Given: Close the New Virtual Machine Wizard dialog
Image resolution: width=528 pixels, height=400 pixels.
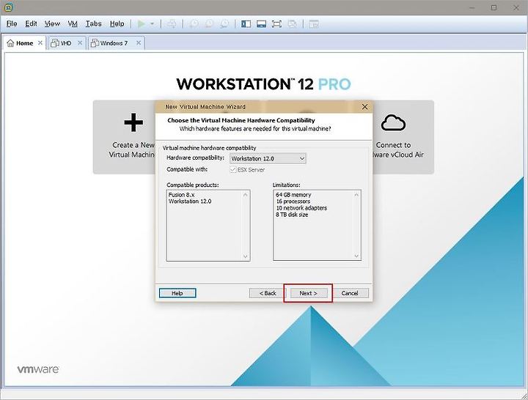Looking at the screenshot, I should click(364, 107).
